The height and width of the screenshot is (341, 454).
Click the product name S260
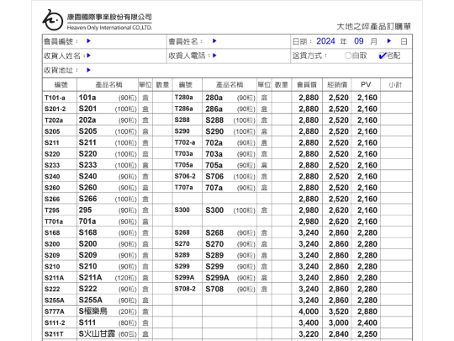(x=87, y=187)
